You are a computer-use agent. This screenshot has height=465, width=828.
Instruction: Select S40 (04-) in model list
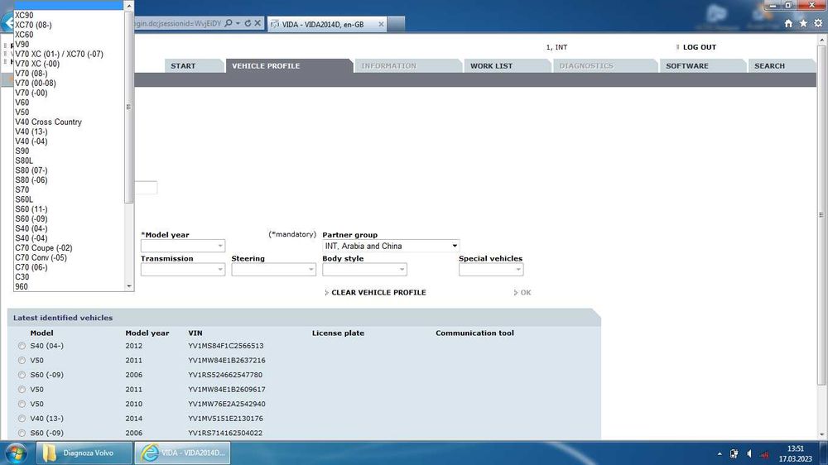[x=69, y=228]
